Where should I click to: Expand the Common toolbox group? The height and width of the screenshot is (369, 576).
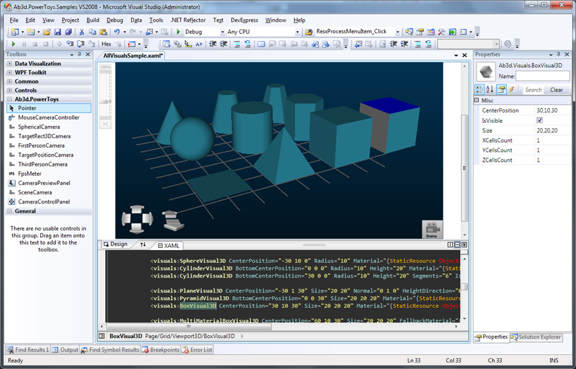pos(10,81)
